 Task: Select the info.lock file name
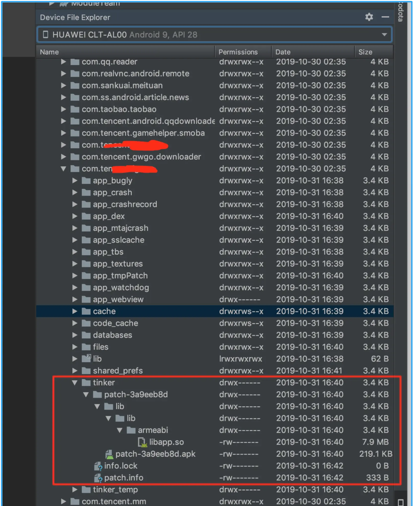click(121, 466)
